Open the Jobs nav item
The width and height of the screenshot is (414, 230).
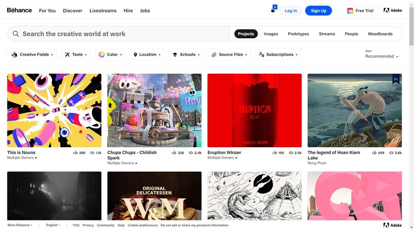point(145,11)
